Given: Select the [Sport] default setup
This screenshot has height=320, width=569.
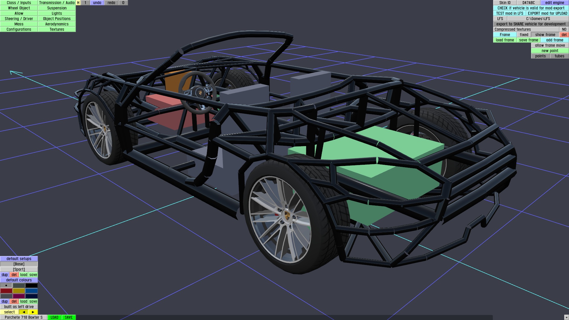Looking at the screenshot, I should 19,269.
